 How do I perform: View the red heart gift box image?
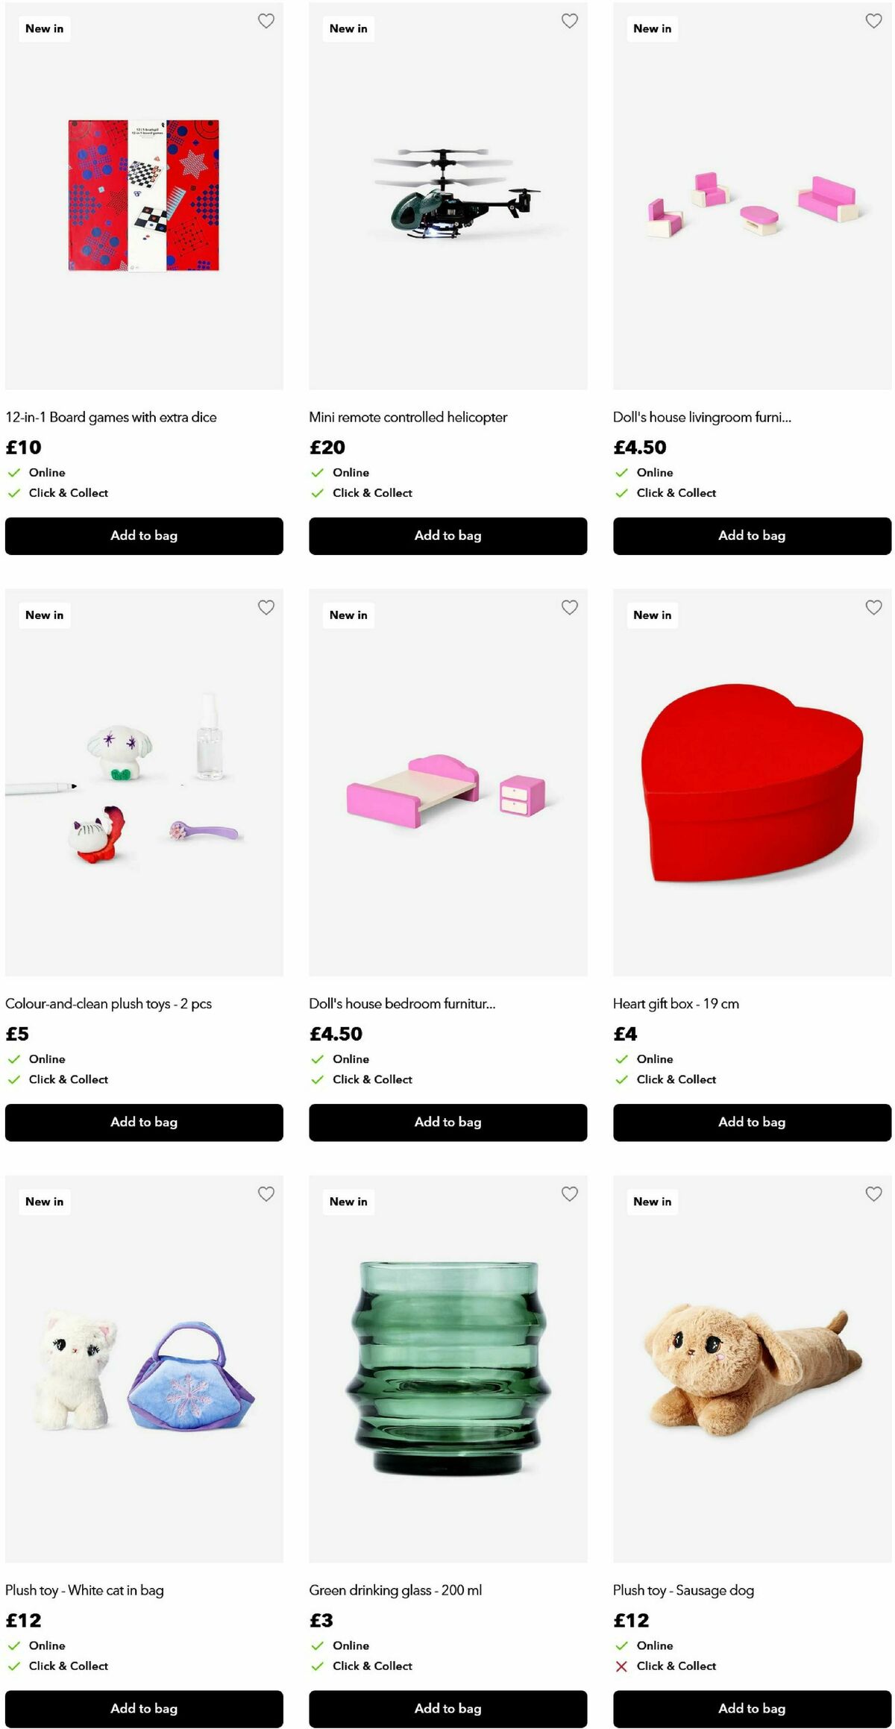coord(752,782)
